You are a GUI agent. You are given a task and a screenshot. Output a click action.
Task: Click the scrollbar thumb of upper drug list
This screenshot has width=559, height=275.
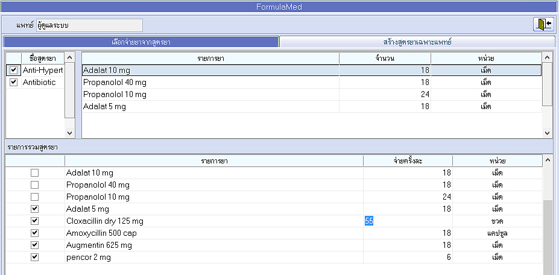point(547,84)
